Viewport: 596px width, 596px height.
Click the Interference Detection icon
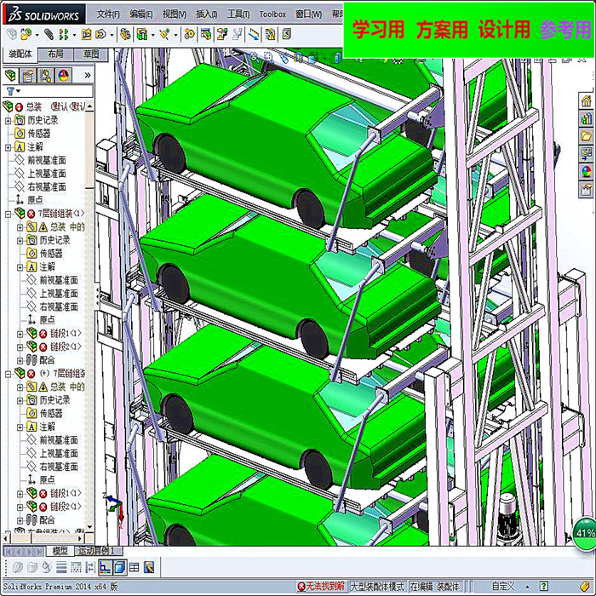(x=254, y=35)
